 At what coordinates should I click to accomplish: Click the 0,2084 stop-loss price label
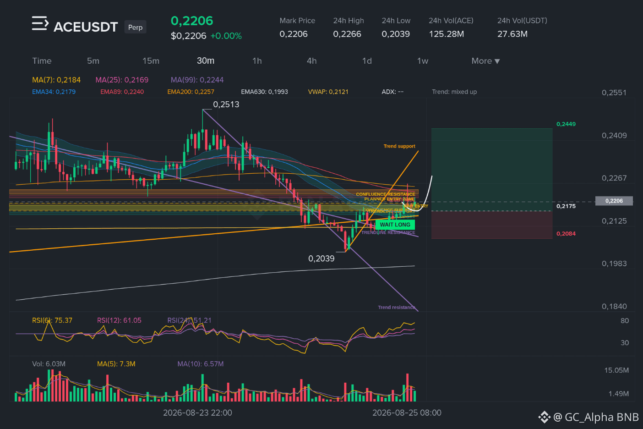pyautogui.click(x=566, y=234)
